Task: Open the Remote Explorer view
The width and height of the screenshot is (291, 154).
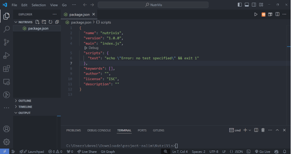Action: pyautogui.click(x=7, y=82)
